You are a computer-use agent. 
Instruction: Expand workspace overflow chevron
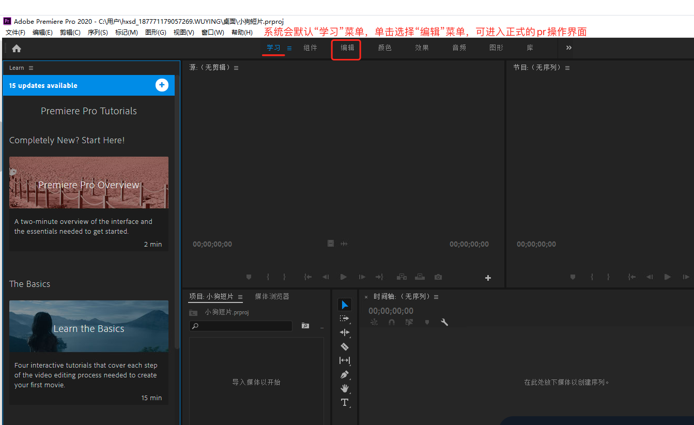tap(569, 48)
